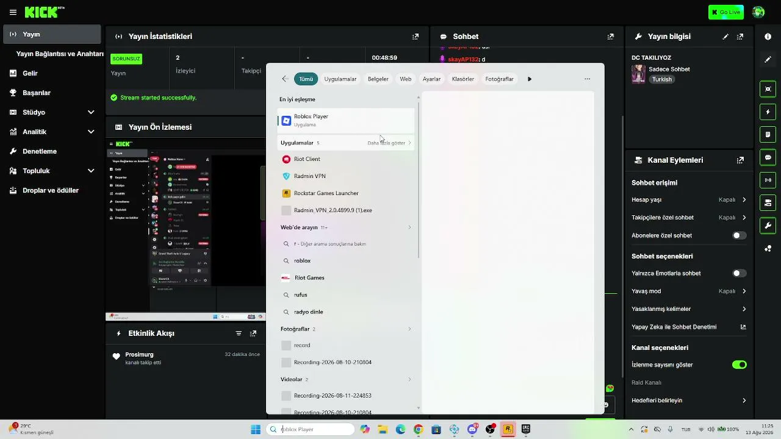Open File Explorer from the taskbar
Image resolution: width=781 pixels, height=439 pixels.
click(x=383, y=429)
